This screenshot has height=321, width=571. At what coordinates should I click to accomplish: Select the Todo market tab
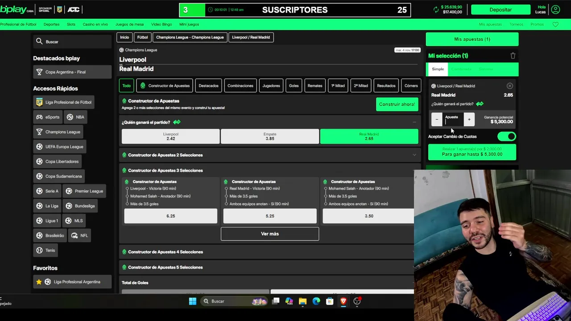(127, 86)
